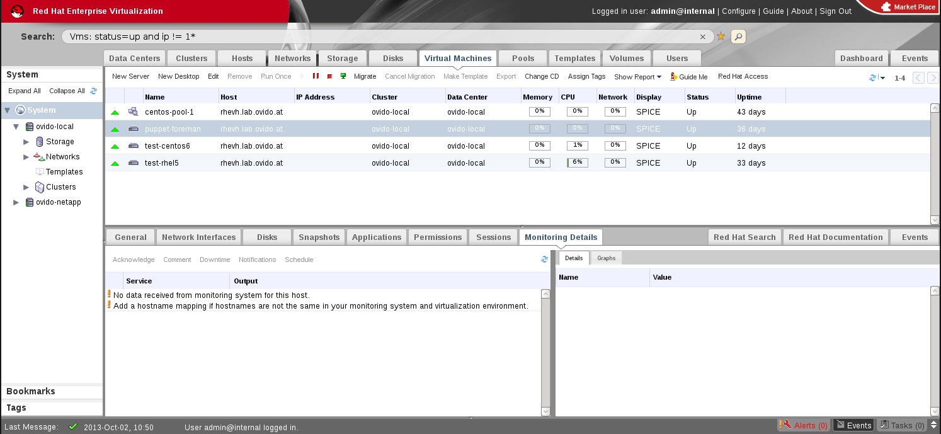Click New Server button
The width and height of the screenshot is (941, 434).
click(x=130, y=76)
